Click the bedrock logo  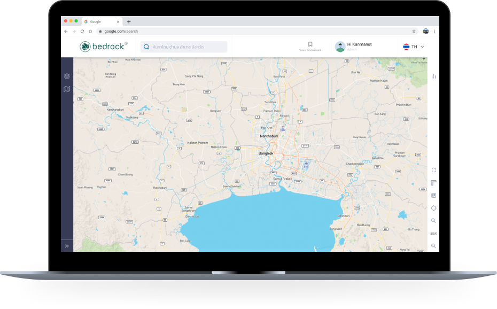click(x=103, y=47)
